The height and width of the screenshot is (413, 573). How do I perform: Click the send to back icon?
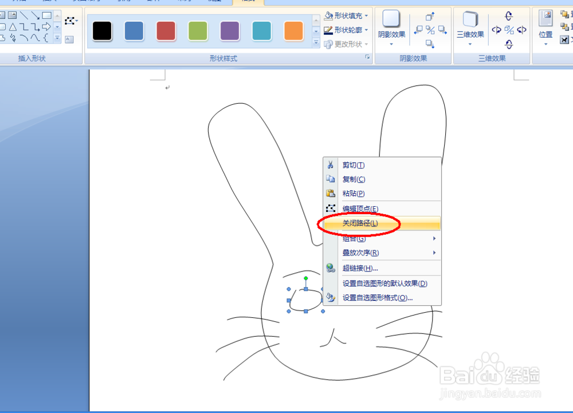click(x=564, y=27)
